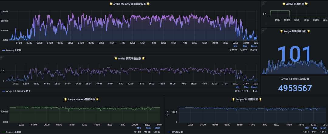The height and width of the screenshot is (134, 328).
Task: Click the 12:00 tick on the Memory 真实超配收益 time axis
Action: [x=132, y=43]
